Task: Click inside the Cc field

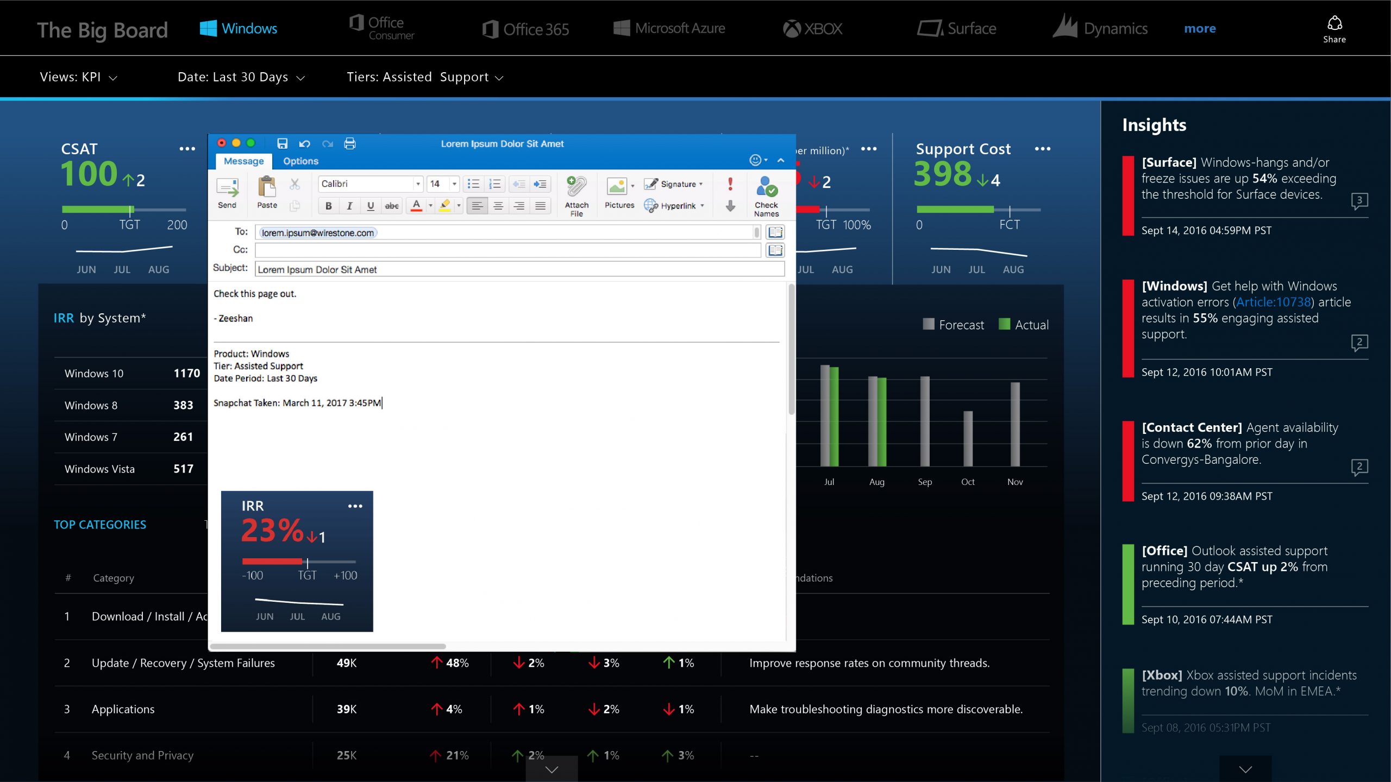Action: [x=507, y=250]
